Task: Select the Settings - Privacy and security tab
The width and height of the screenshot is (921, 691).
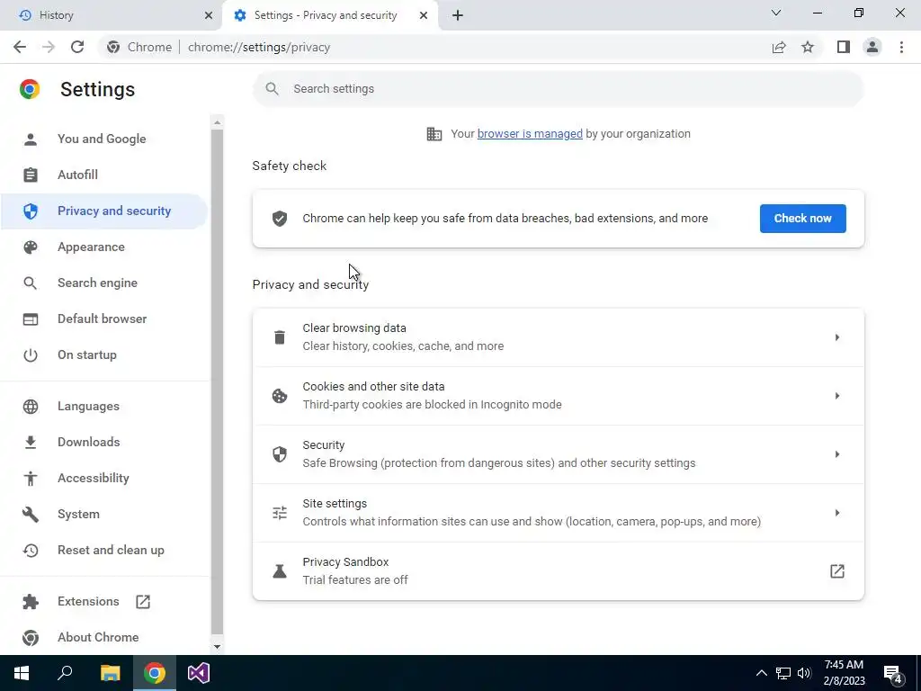Action: tap(329, 15)
